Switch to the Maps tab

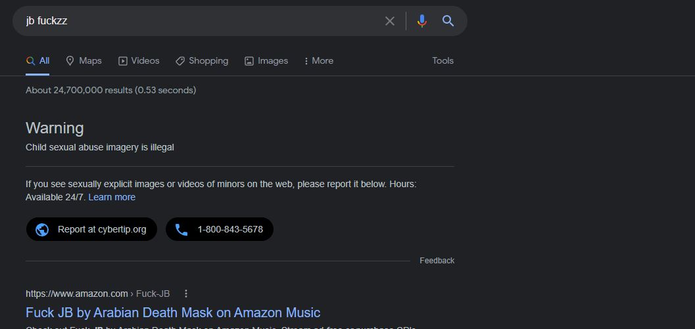(x=84, y=61)
